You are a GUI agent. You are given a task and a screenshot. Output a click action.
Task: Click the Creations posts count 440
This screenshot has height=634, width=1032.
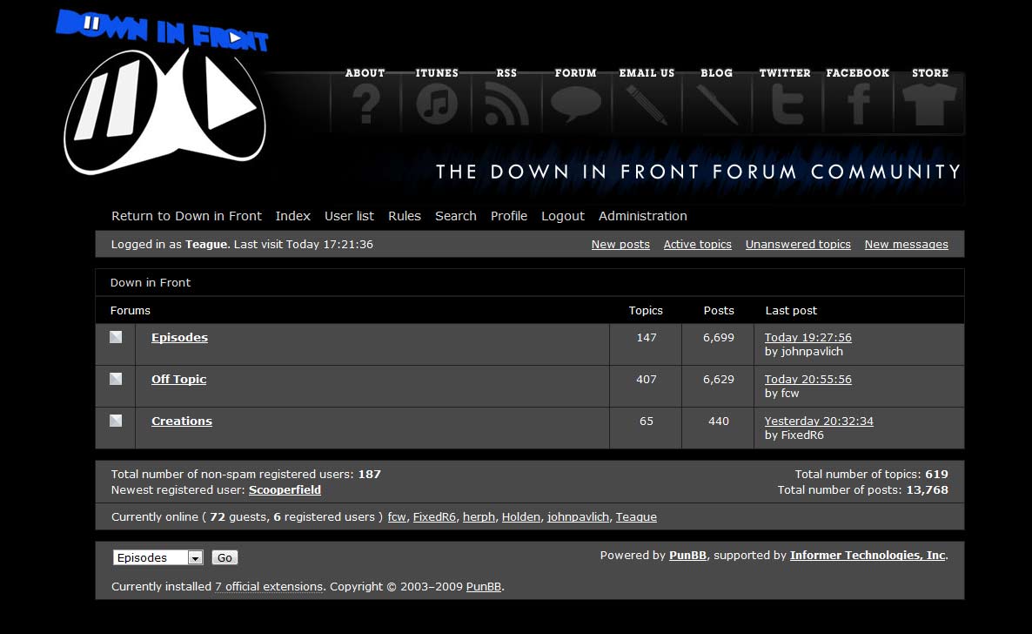pyautogui.click(x=718, y=422)
